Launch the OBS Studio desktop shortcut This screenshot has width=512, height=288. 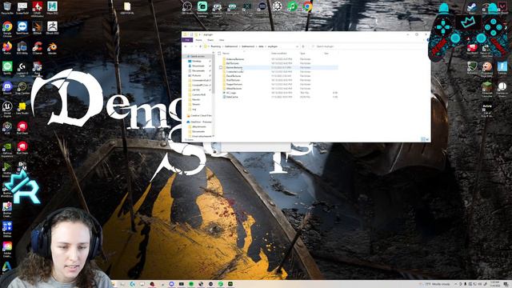[187, 8]
